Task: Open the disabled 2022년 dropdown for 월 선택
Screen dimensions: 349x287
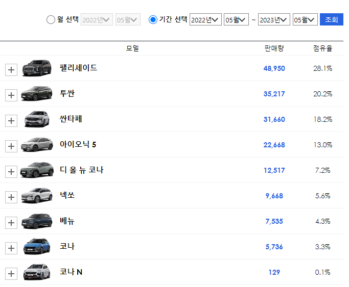Action: (x=97, y=19)
